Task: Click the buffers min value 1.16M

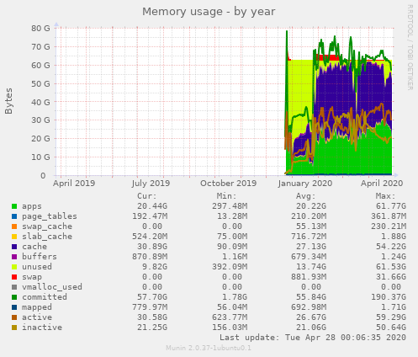Action: tap(235, 257)
